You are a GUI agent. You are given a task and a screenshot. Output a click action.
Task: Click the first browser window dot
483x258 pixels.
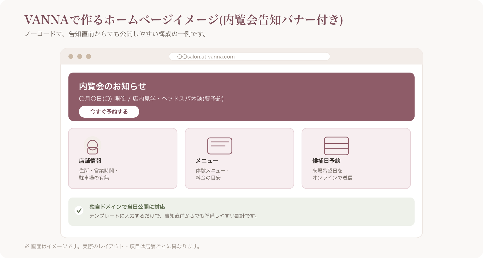click(71, 56)
